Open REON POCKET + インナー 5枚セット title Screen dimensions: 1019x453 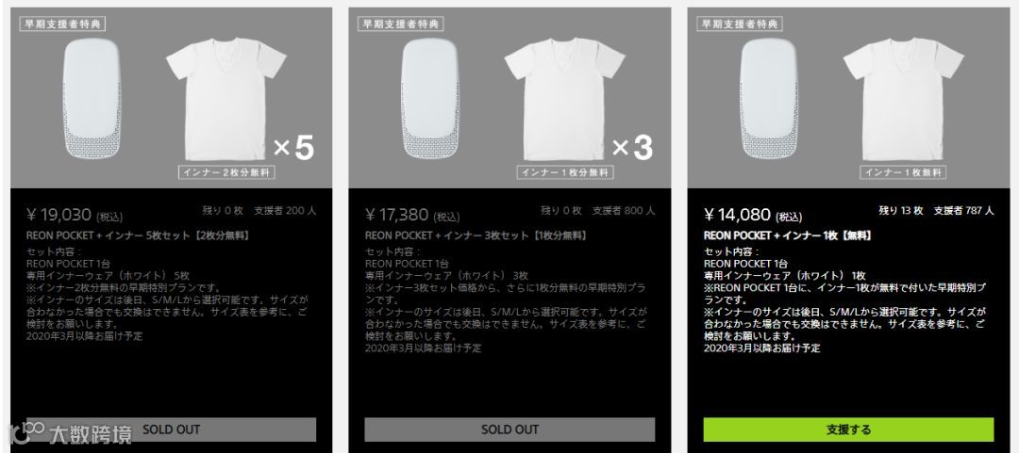pos(139,235)
